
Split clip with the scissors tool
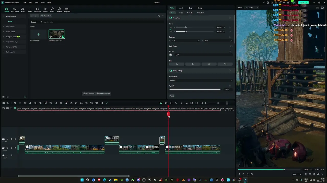tap(30, 103)
